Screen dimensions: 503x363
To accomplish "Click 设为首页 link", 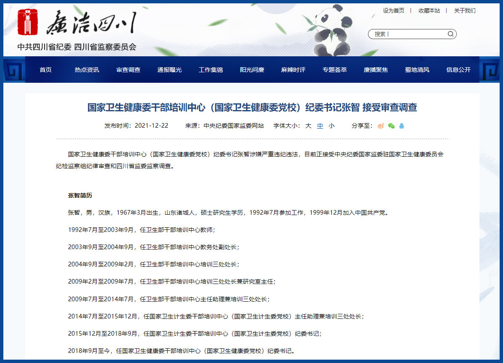I will (x=394, y=11).
